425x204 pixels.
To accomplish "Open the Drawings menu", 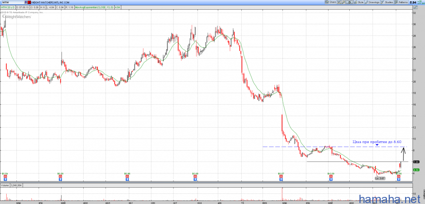I will pyautogui.click(x=372, y=2).
